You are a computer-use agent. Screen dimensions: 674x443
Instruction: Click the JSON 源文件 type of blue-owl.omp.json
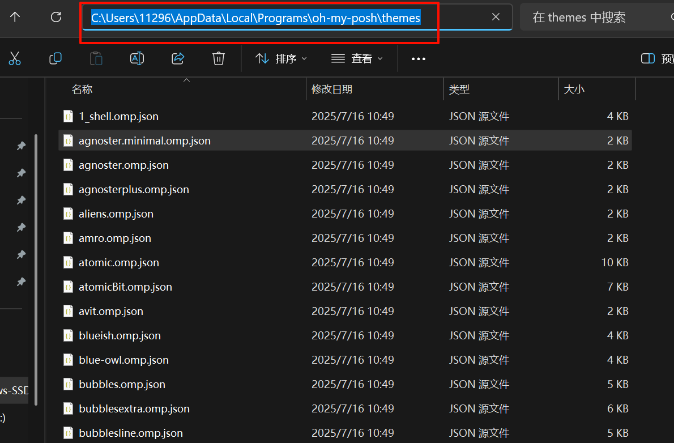(479, 360)
